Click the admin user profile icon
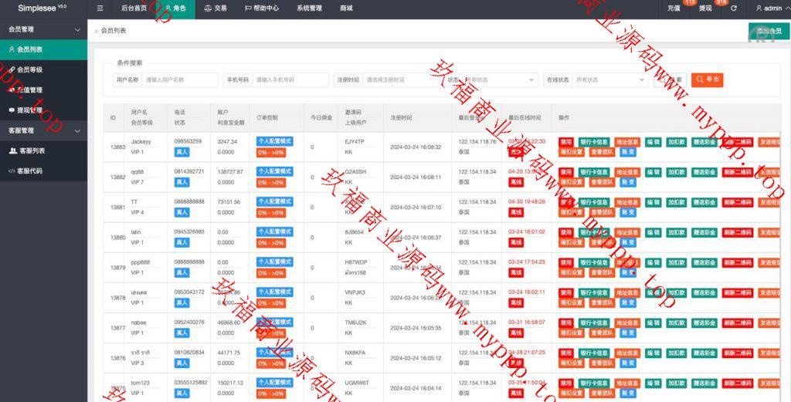Viewport: 791px width, 402px height. (x=758, y=8)
